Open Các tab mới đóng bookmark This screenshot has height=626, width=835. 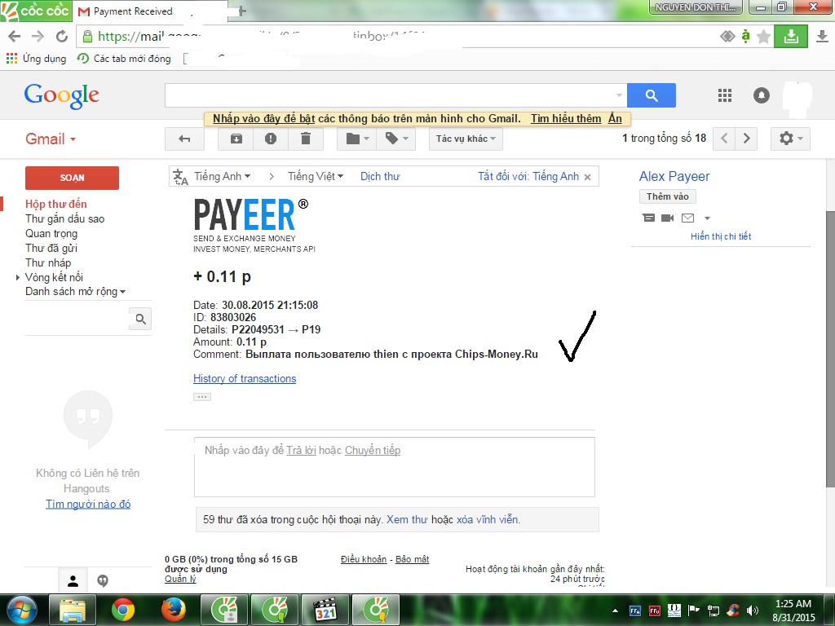(124, 59)
